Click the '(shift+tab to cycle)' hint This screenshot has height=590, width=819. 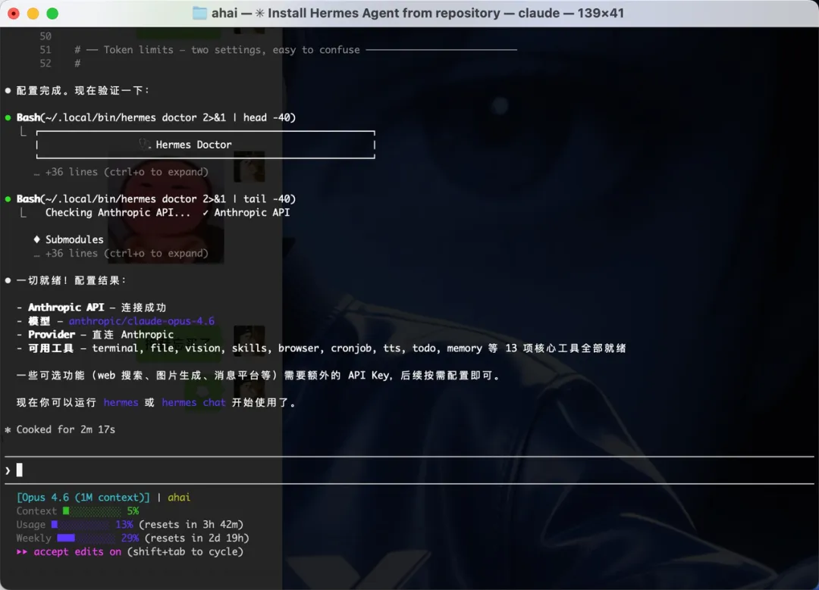186,551
